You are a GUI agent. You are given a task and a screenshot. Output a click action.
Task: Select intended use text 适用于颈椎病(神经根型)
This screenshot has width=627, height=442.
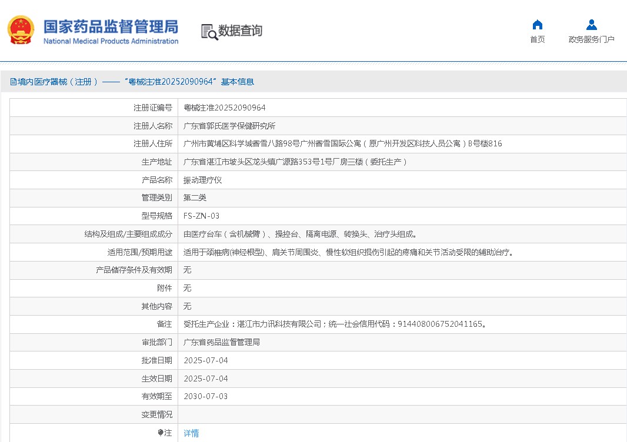[x=348, y=252]
